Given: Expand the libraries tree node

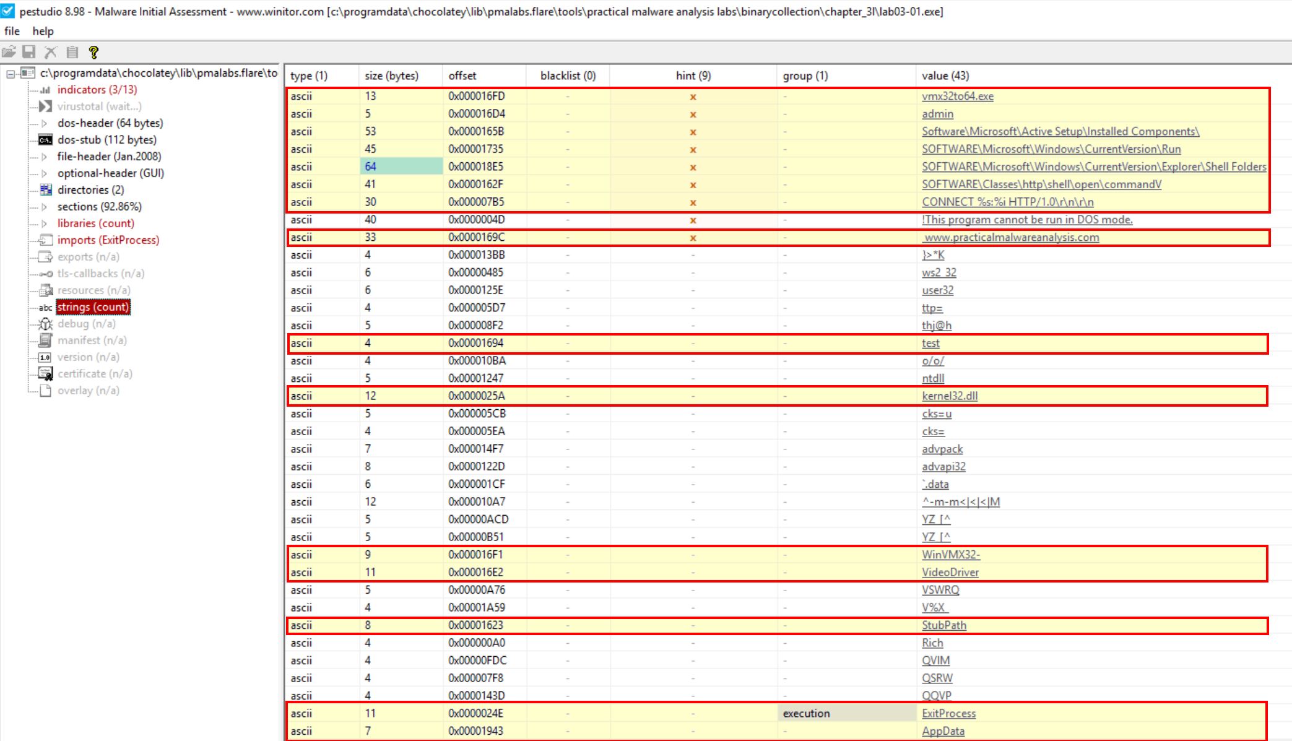Looking at the screenshot, I should click(45, 223).
